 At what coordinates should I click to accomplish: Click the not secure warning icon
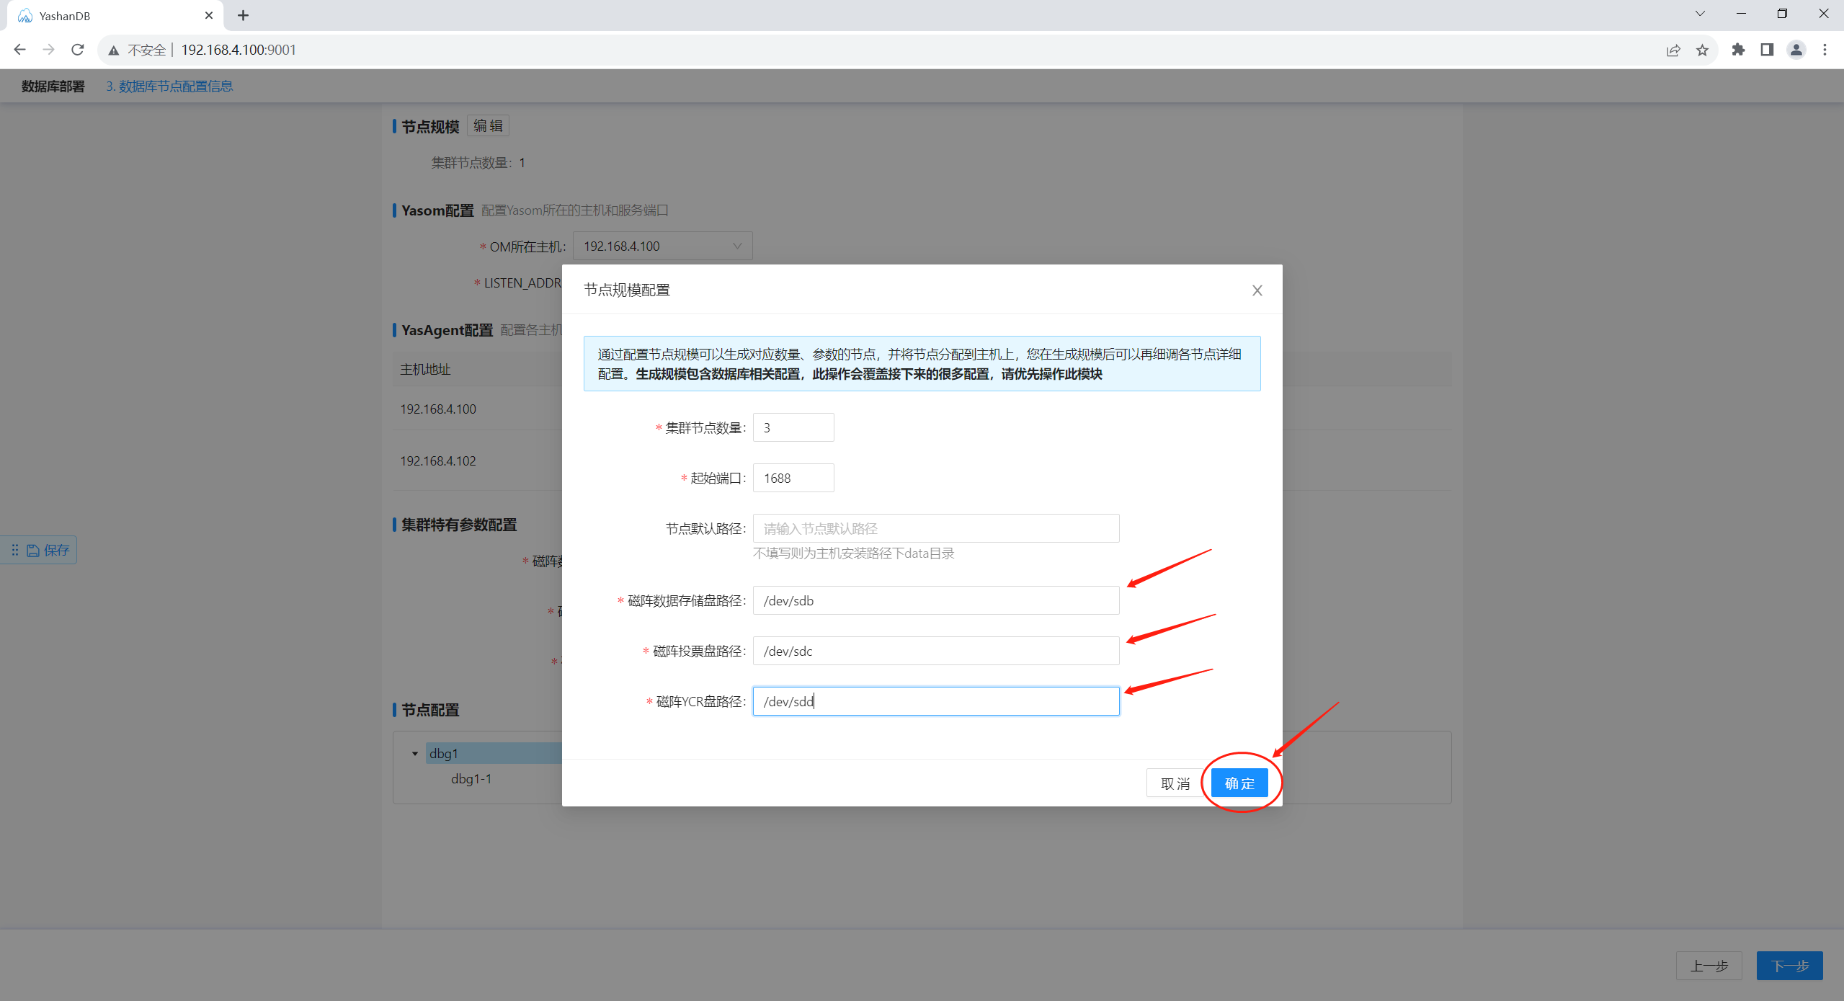pos(114,50)
